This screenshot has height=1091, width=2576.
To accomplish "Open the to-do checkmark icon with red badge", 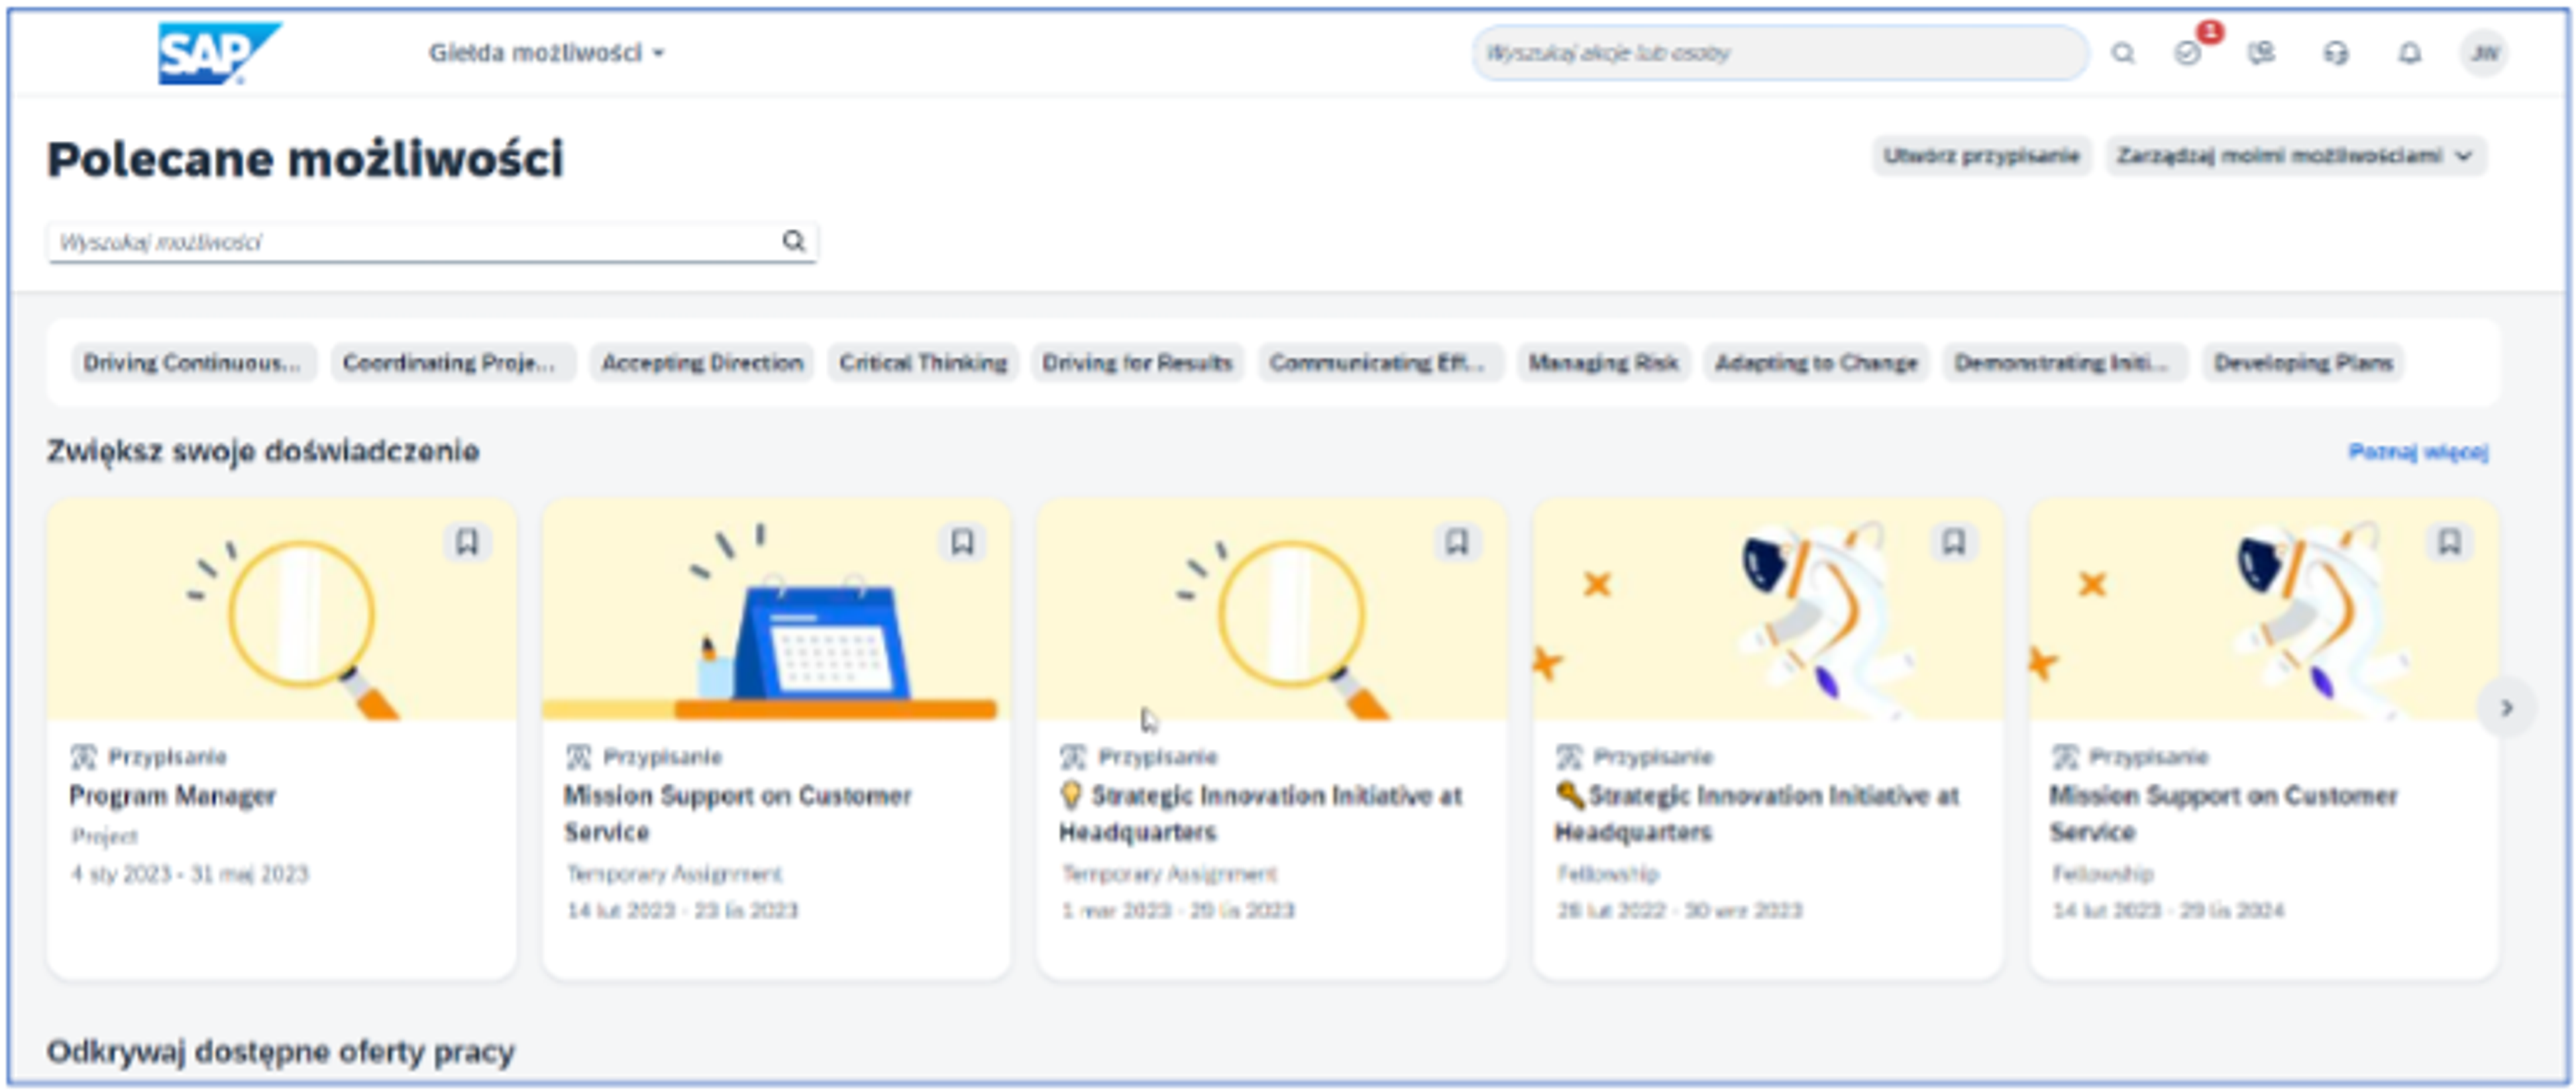I will (2189, 53).
